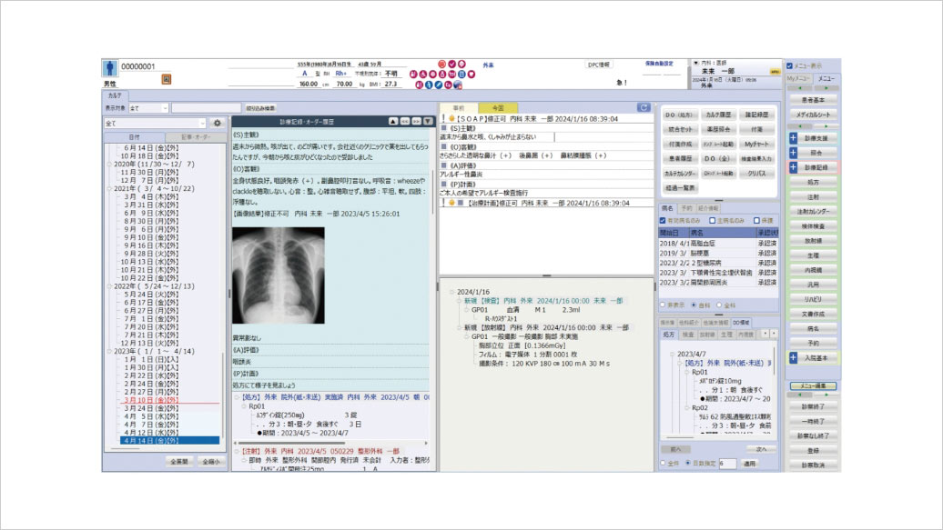Click the up triangle in 診療記録 header
This screenshot has height=530, width=943.
(393, 120)
